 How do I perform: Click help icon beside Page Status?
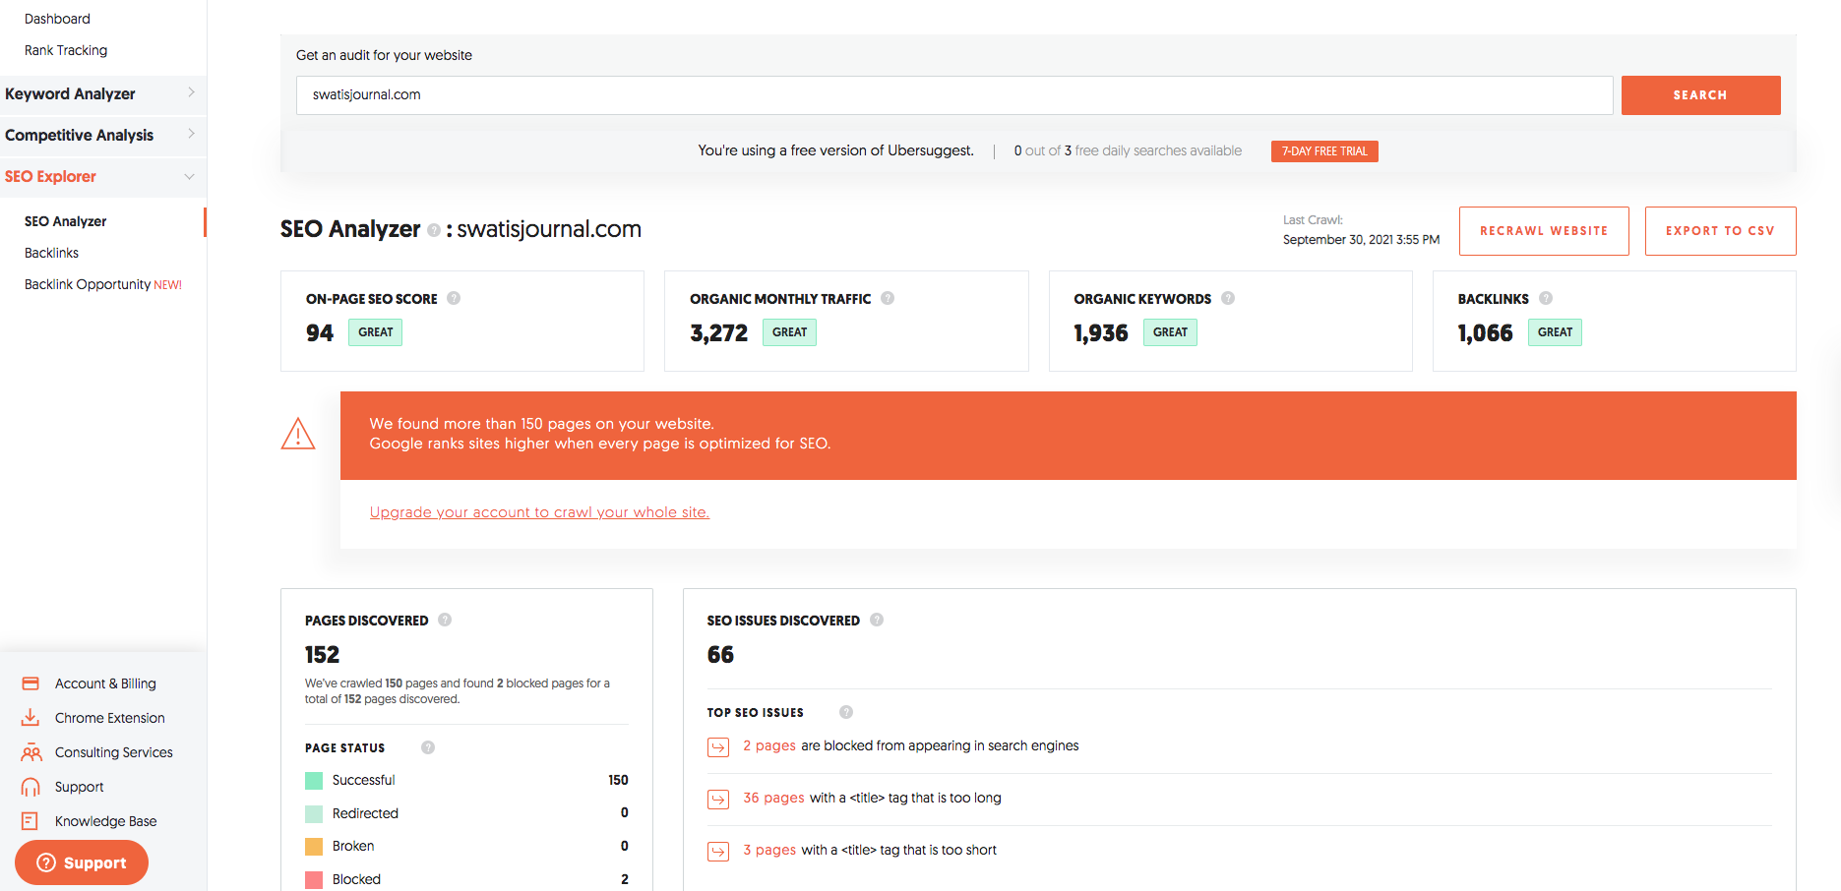click(x=428, y=747)
